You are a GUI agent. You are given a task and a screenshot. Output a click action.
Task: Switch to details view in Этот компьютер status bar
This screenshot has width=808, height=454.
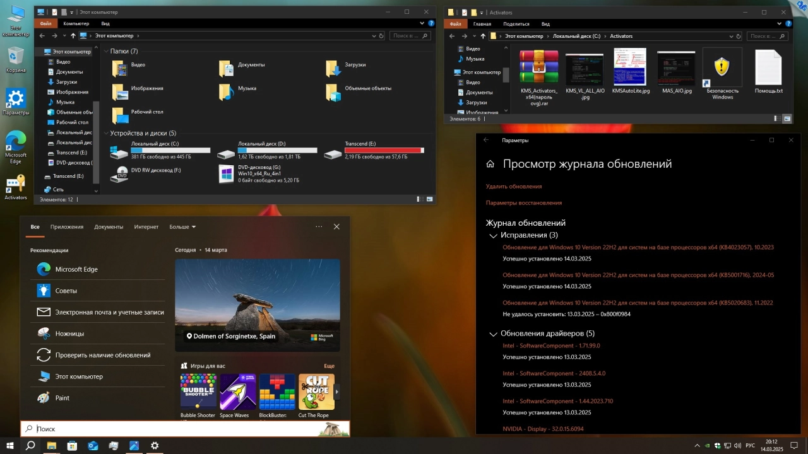coord(420,199)
